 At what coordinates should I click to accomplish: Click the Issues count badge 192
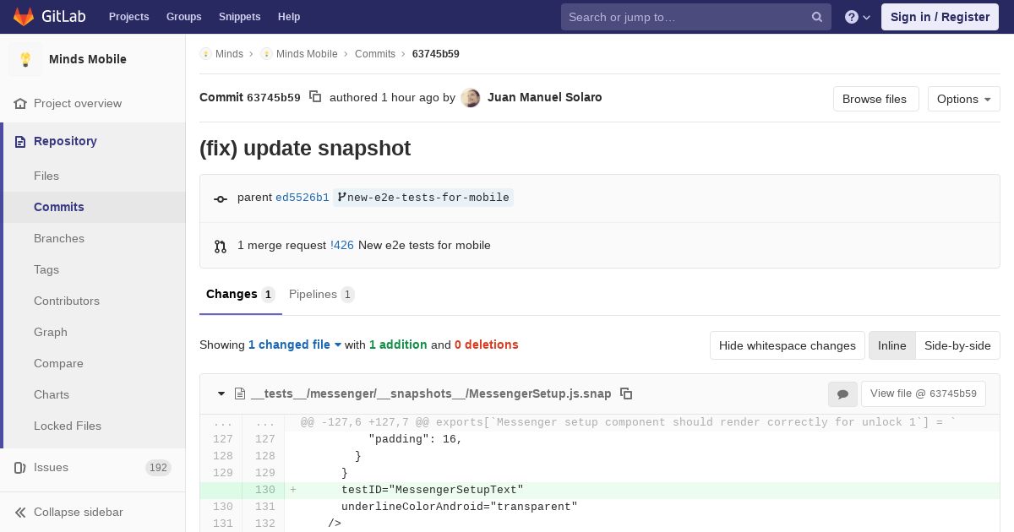tap(158, 468)
